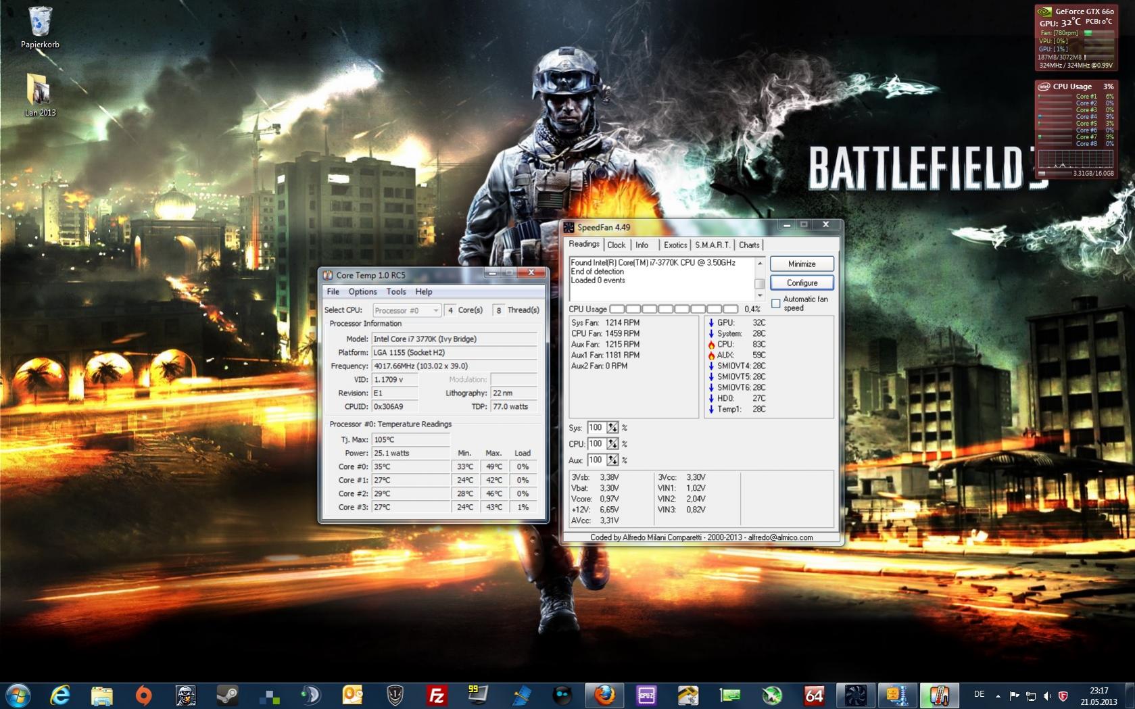Switch to SpeedFan S.M.A.R.T. tab
This screenshot has width=1135, height=709.
[x=713, y=245]
